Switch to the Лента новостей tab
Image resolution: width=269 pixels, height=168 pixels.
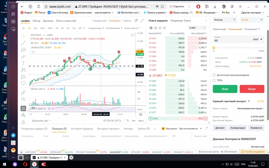click(x=66, y=21)
